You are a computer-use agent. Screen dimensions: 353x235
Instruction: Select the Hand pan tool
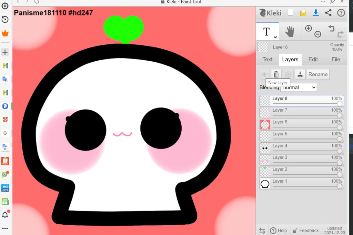point(290,31)
